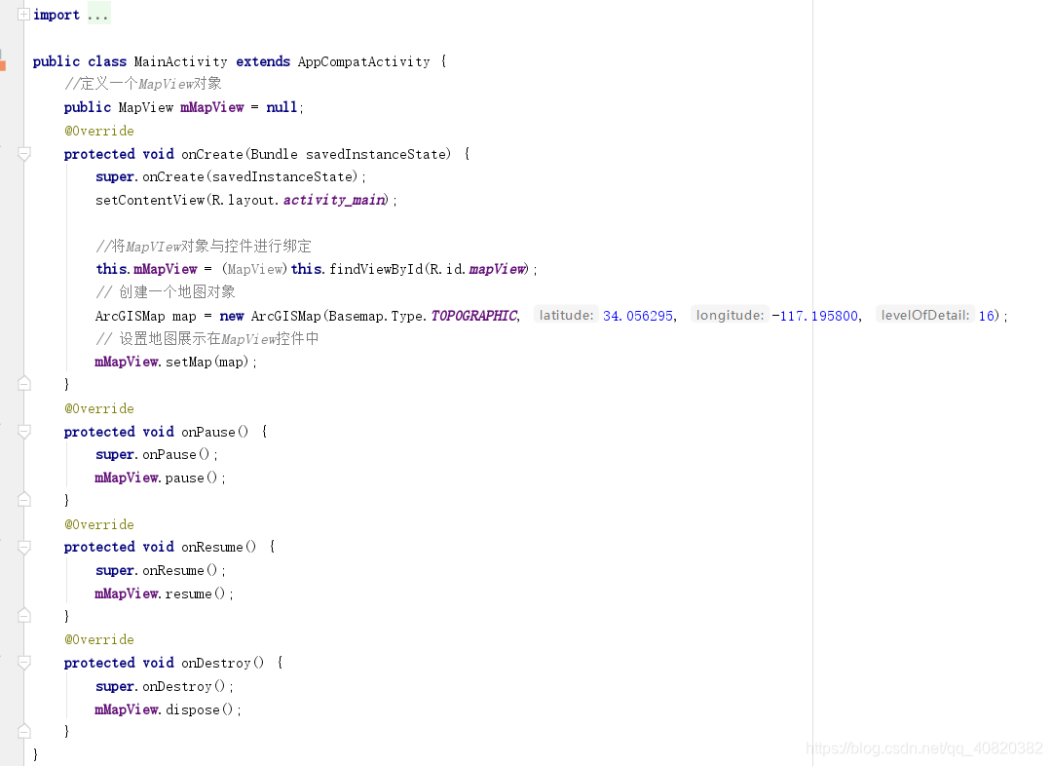The image size is (1052, 766).
Task: Click comment 创建一个地图对象
Action: point(165,292)
